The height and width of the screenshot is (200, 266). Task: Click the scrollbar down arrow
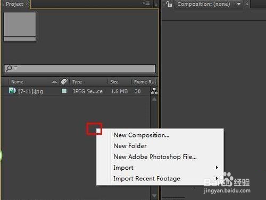[x=154, y=196]
